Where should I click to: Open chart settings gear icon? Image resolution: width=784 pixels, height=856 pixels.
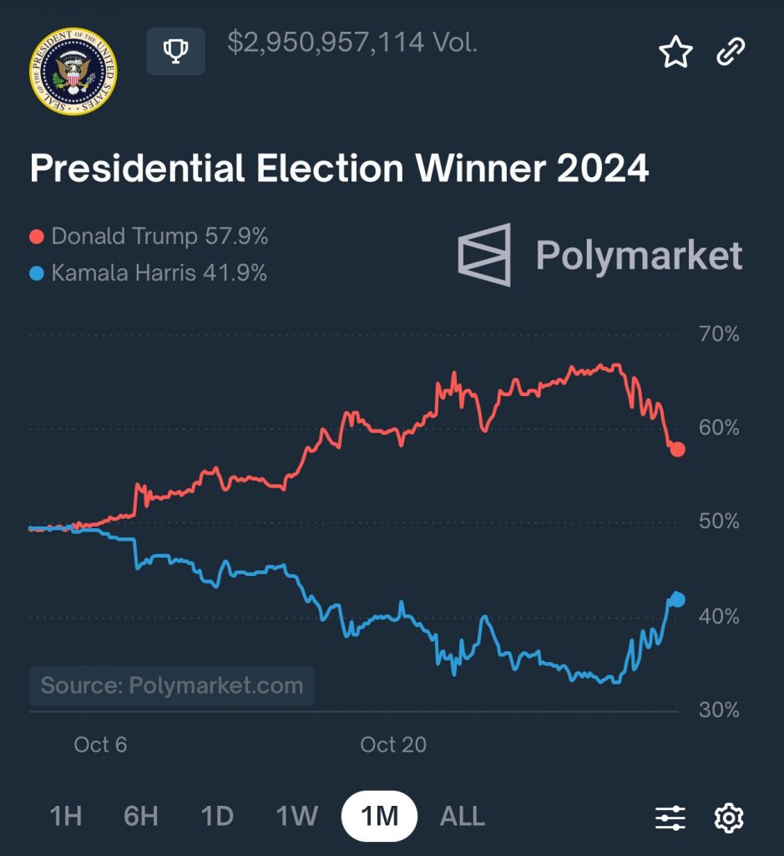(729, 817)
